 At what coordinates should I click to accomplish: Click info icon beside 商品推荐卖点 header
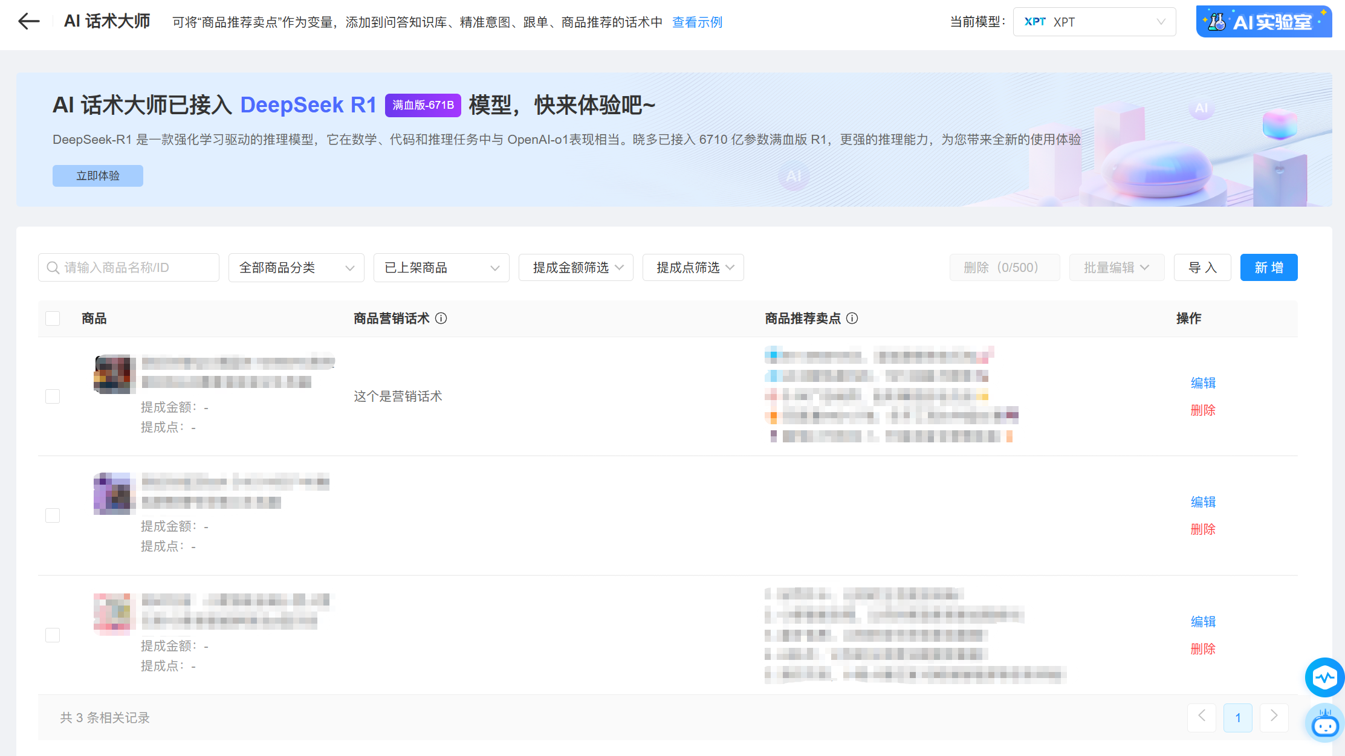click(852, 318)
